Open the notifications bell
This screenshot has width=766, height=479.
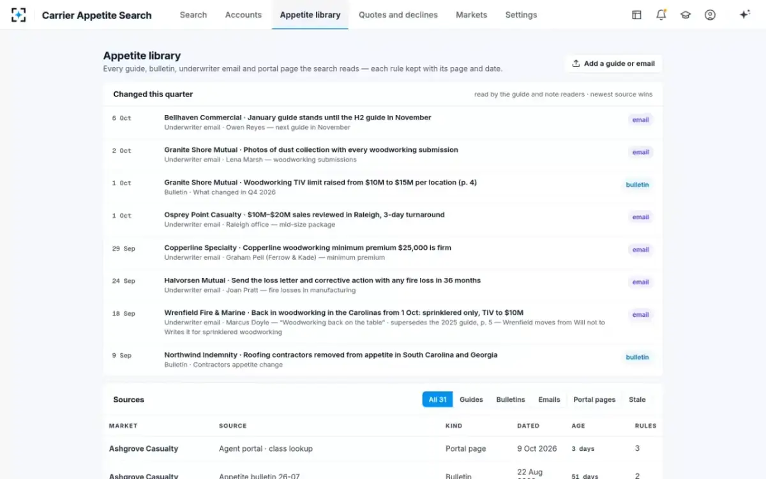coord(661,15)
